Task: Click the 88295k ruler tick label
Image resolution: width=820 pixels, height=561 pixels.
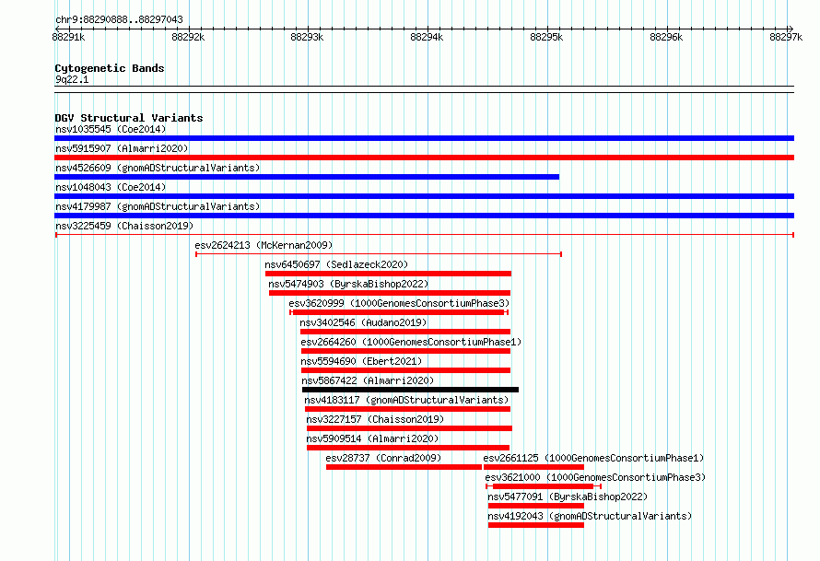Action: [546, 37]
